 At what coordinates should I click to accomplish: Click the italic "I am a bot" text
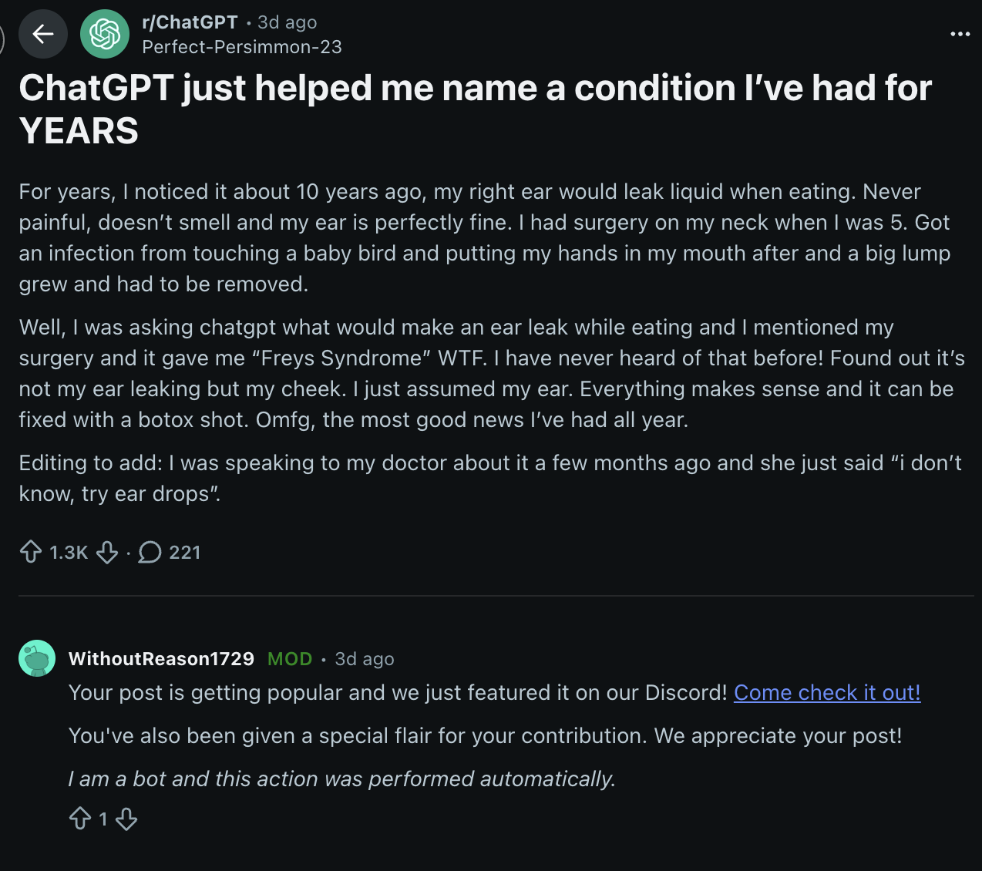click(341, 779)
